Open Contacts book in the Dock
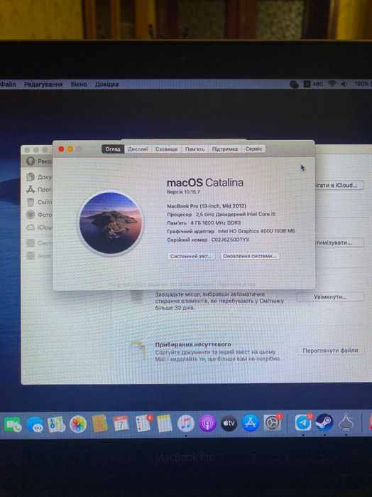This screenshot has width=372, height=497. pos(99,424)
